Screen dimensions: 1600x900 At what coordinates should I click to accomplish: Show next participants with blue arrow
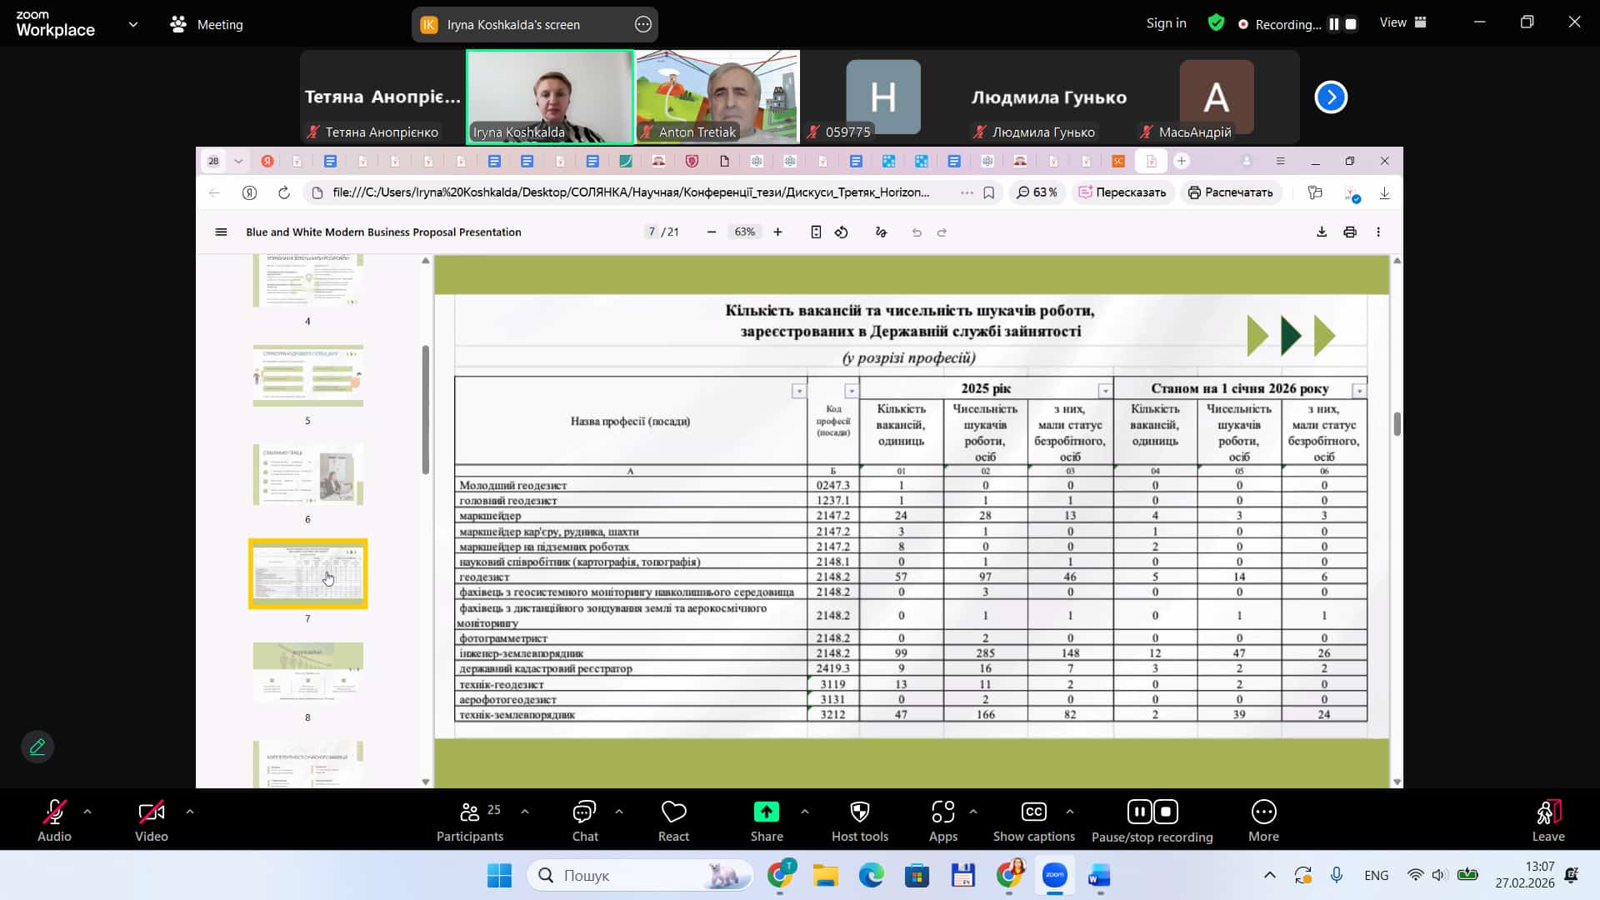click(x=1330, y=97)
